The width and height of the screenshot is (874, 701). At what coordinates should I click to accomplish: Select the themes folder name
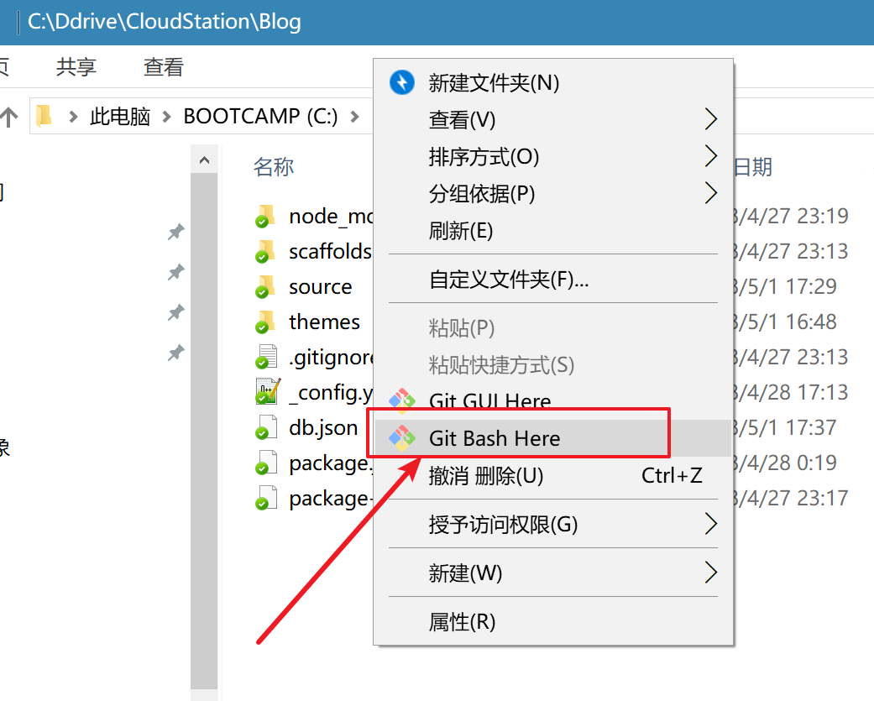tap(324, 322)
